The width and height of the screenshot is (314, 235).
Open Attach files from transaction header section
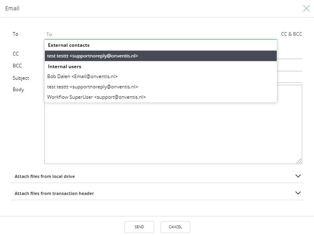coord(157,193)
